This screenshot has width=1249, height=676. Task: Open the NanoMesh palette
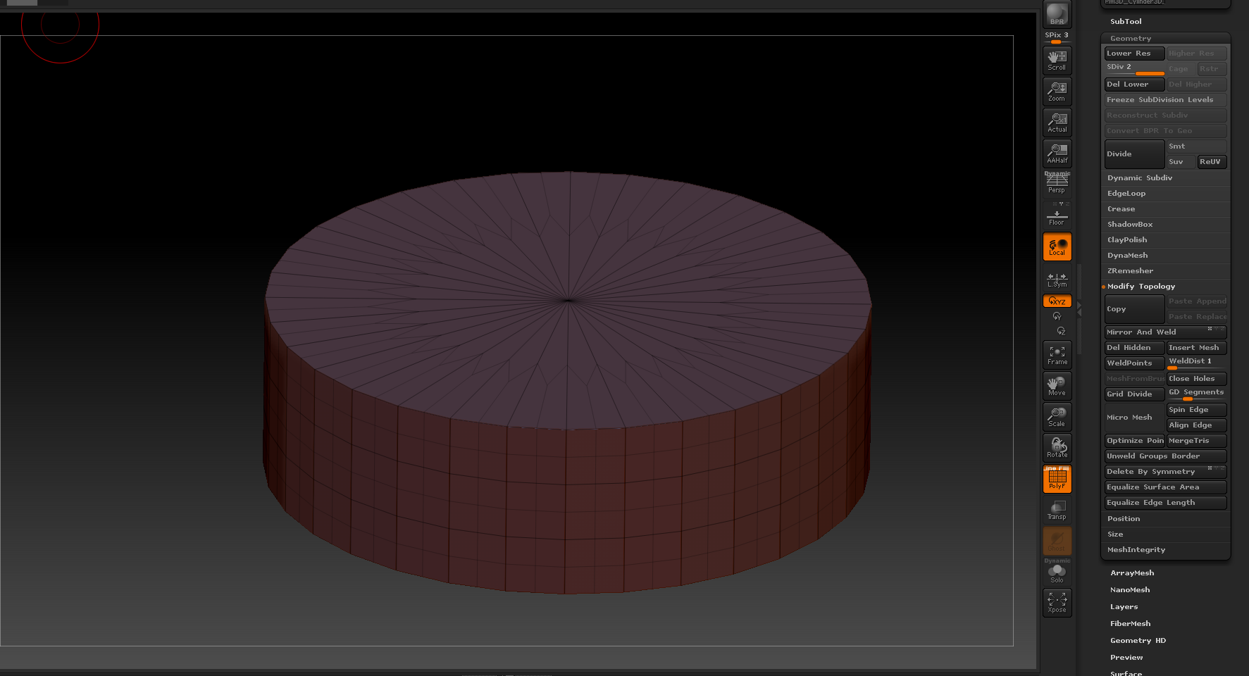(x=1130, y=590)
